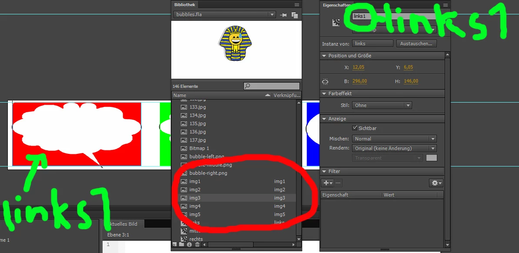Click the height value 146,00
Viewport: 519px width, 253px height.
[411, 81]
